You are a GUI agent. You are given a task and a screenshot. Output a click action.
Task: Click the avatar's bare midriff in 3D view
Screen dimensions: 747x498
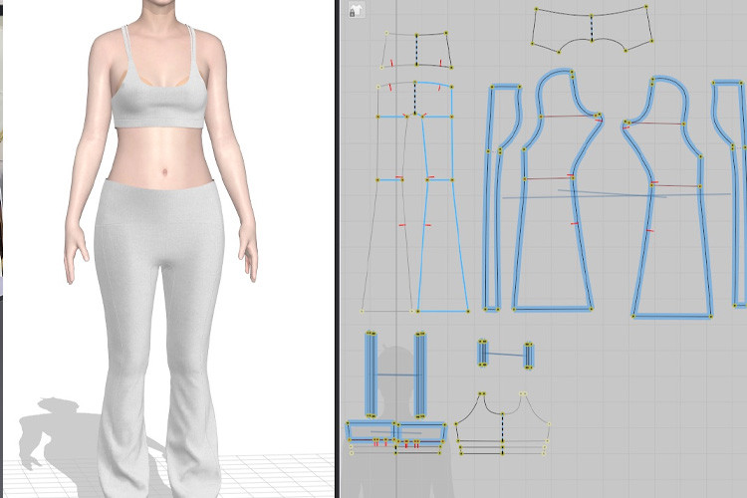[x=159, y=155]
